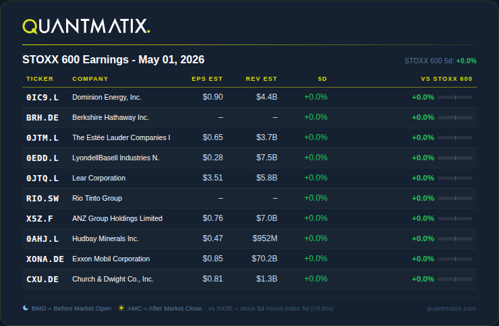
Task: Click revenue estimate $4.4B
Action: pyautogui.click(x=266, y=97)
